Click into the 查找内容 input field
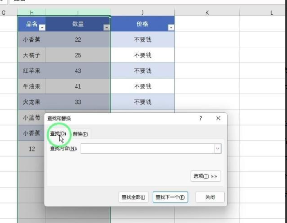 (x=147, y=149)
